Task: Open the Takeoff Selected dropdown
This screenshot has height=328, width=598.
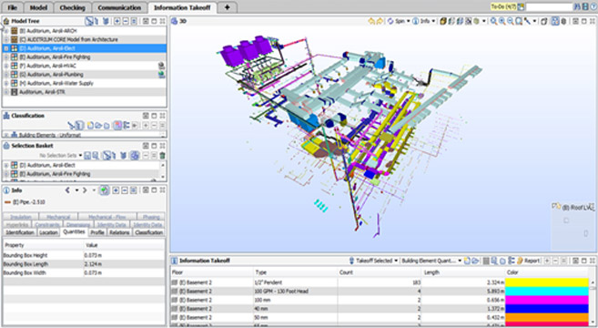Action: point(374,261)
